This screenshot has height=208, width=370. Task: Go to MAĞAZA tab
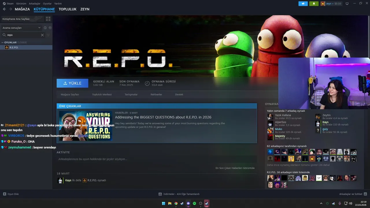22,9
